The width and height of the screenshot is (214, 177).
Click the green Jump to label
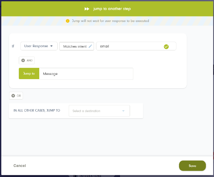pyautogui.click(x=29, y=74)
